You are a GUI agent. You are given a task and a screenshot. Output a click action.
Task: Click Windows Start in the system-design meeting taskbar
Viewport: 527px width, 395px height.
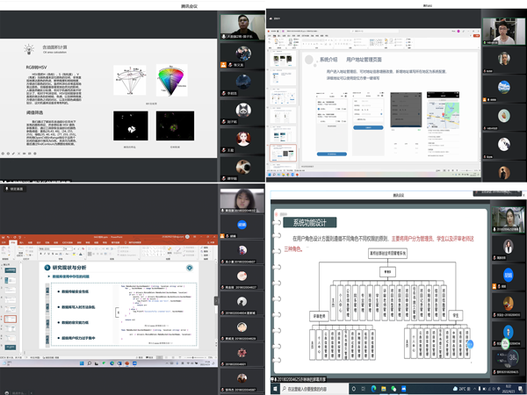[275, 389]
